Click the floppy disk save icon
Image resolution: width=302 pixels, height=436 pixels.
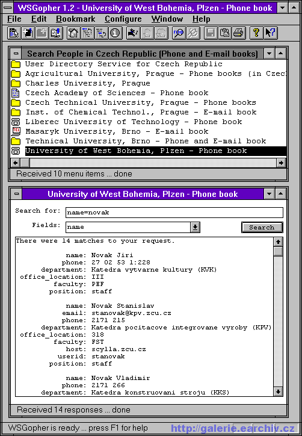(x=211, y=33)
